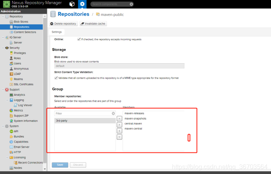Open System Information globe icon

[11, 121]
